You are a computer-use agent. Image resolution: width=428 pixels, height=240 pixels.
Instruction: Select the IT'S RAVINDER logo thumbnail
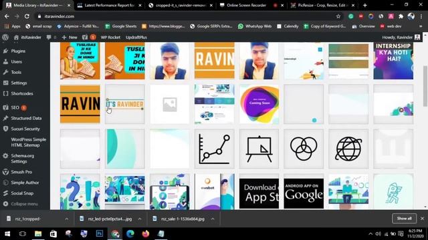click(125, 104)
